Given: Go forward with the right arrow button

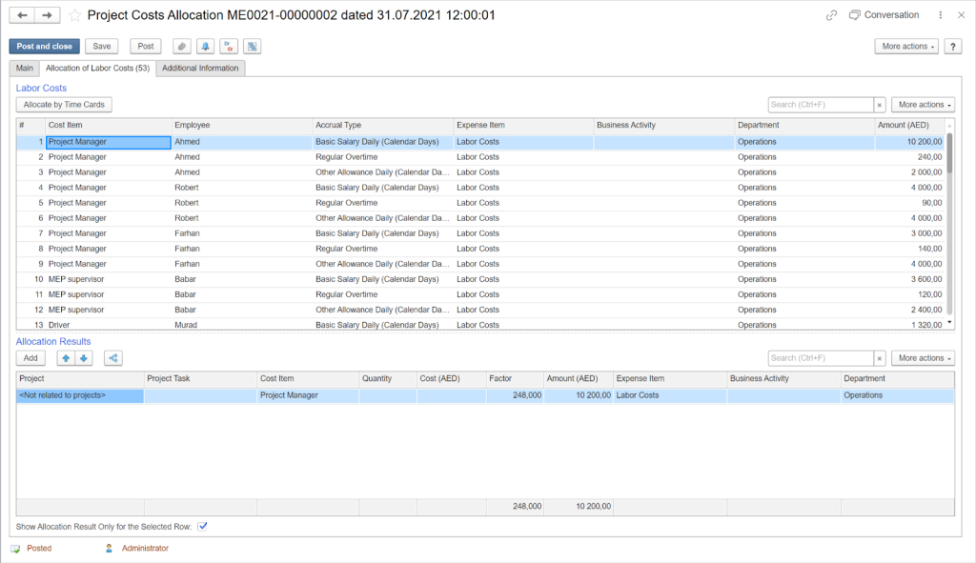Looking at the screenshot, I should coord(48,15).
